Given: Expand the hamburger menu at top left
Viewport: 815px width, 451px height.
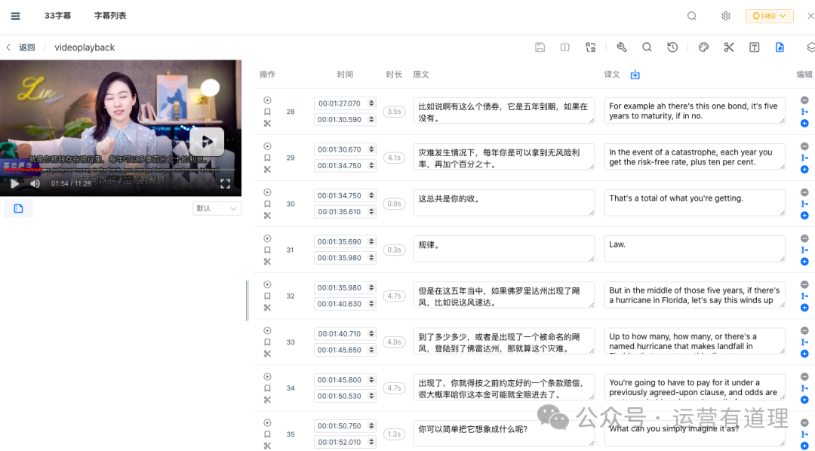Looking at the screenshot, I should coord(15,15).
